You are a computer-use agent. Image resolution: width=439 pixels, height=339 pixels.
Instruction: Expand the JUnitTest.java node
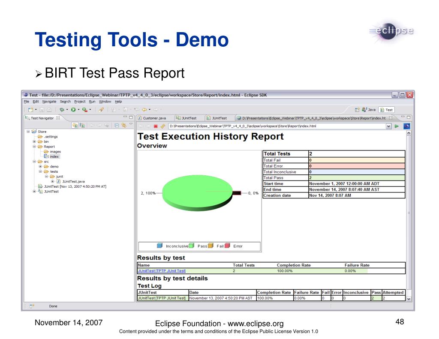(53, 181)
